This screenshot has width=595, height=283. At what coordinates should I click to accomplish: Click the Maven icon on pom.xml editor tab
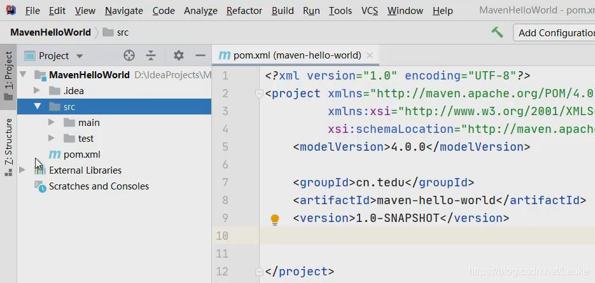225,56
